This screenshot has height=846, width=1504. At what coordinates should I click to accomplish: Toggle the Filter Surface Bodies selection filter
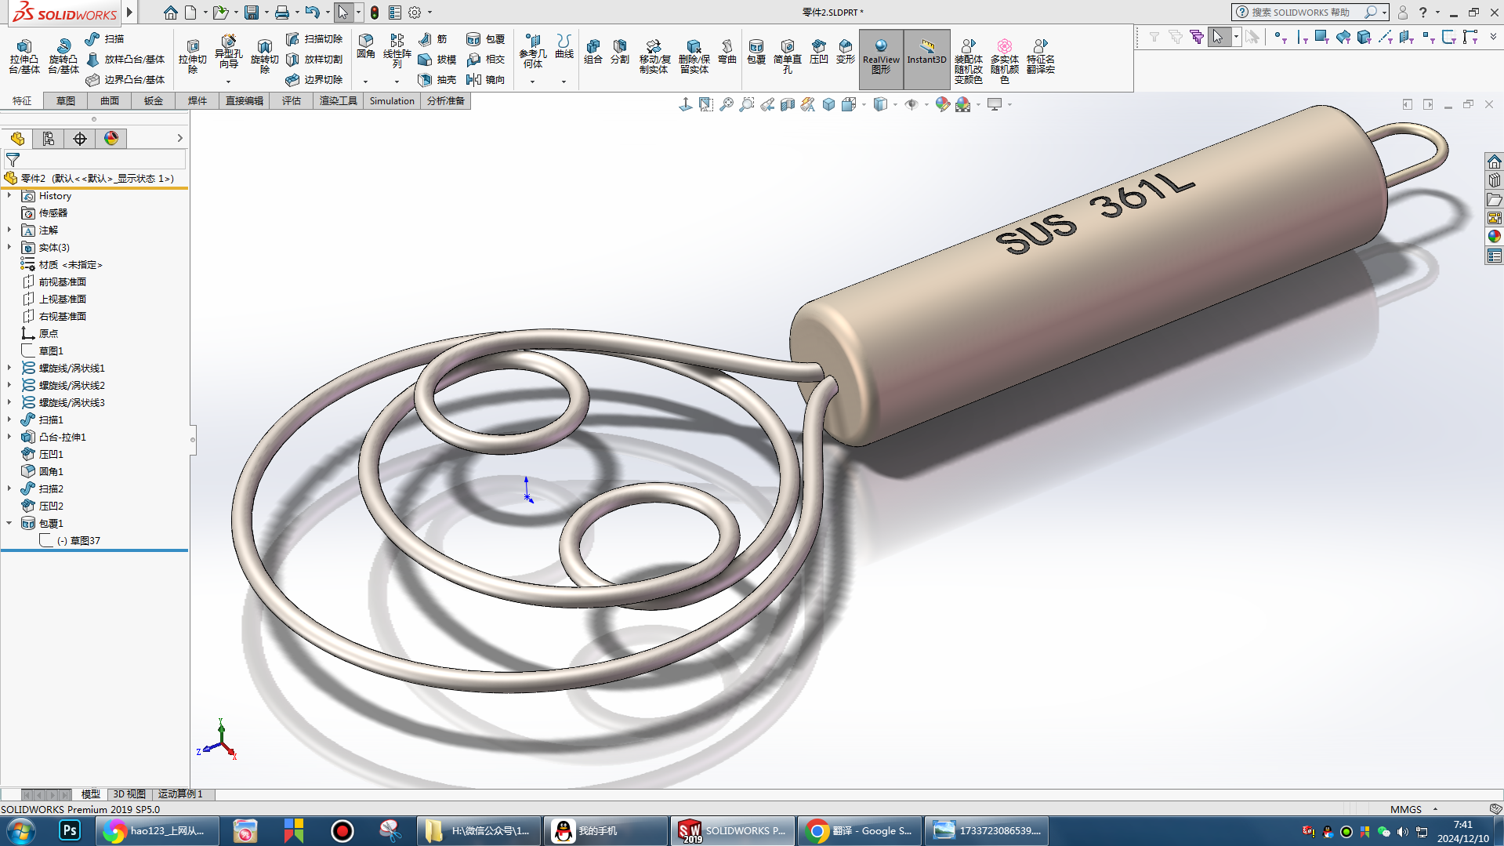coord(1343,37)
